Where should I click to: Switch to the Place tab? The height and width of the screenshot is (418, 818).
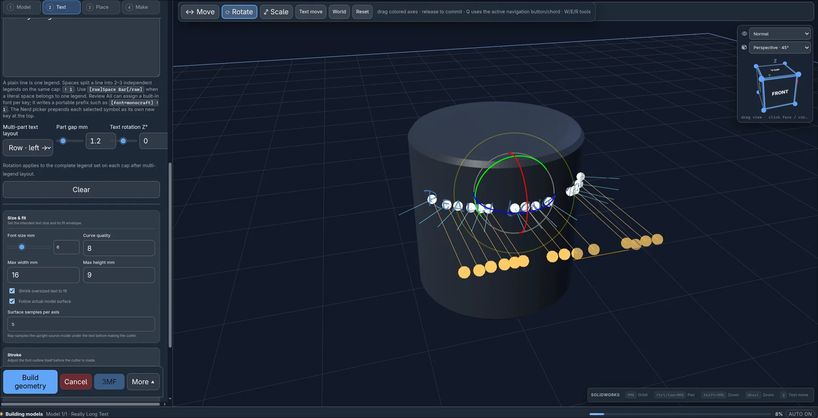coord(101,7)
